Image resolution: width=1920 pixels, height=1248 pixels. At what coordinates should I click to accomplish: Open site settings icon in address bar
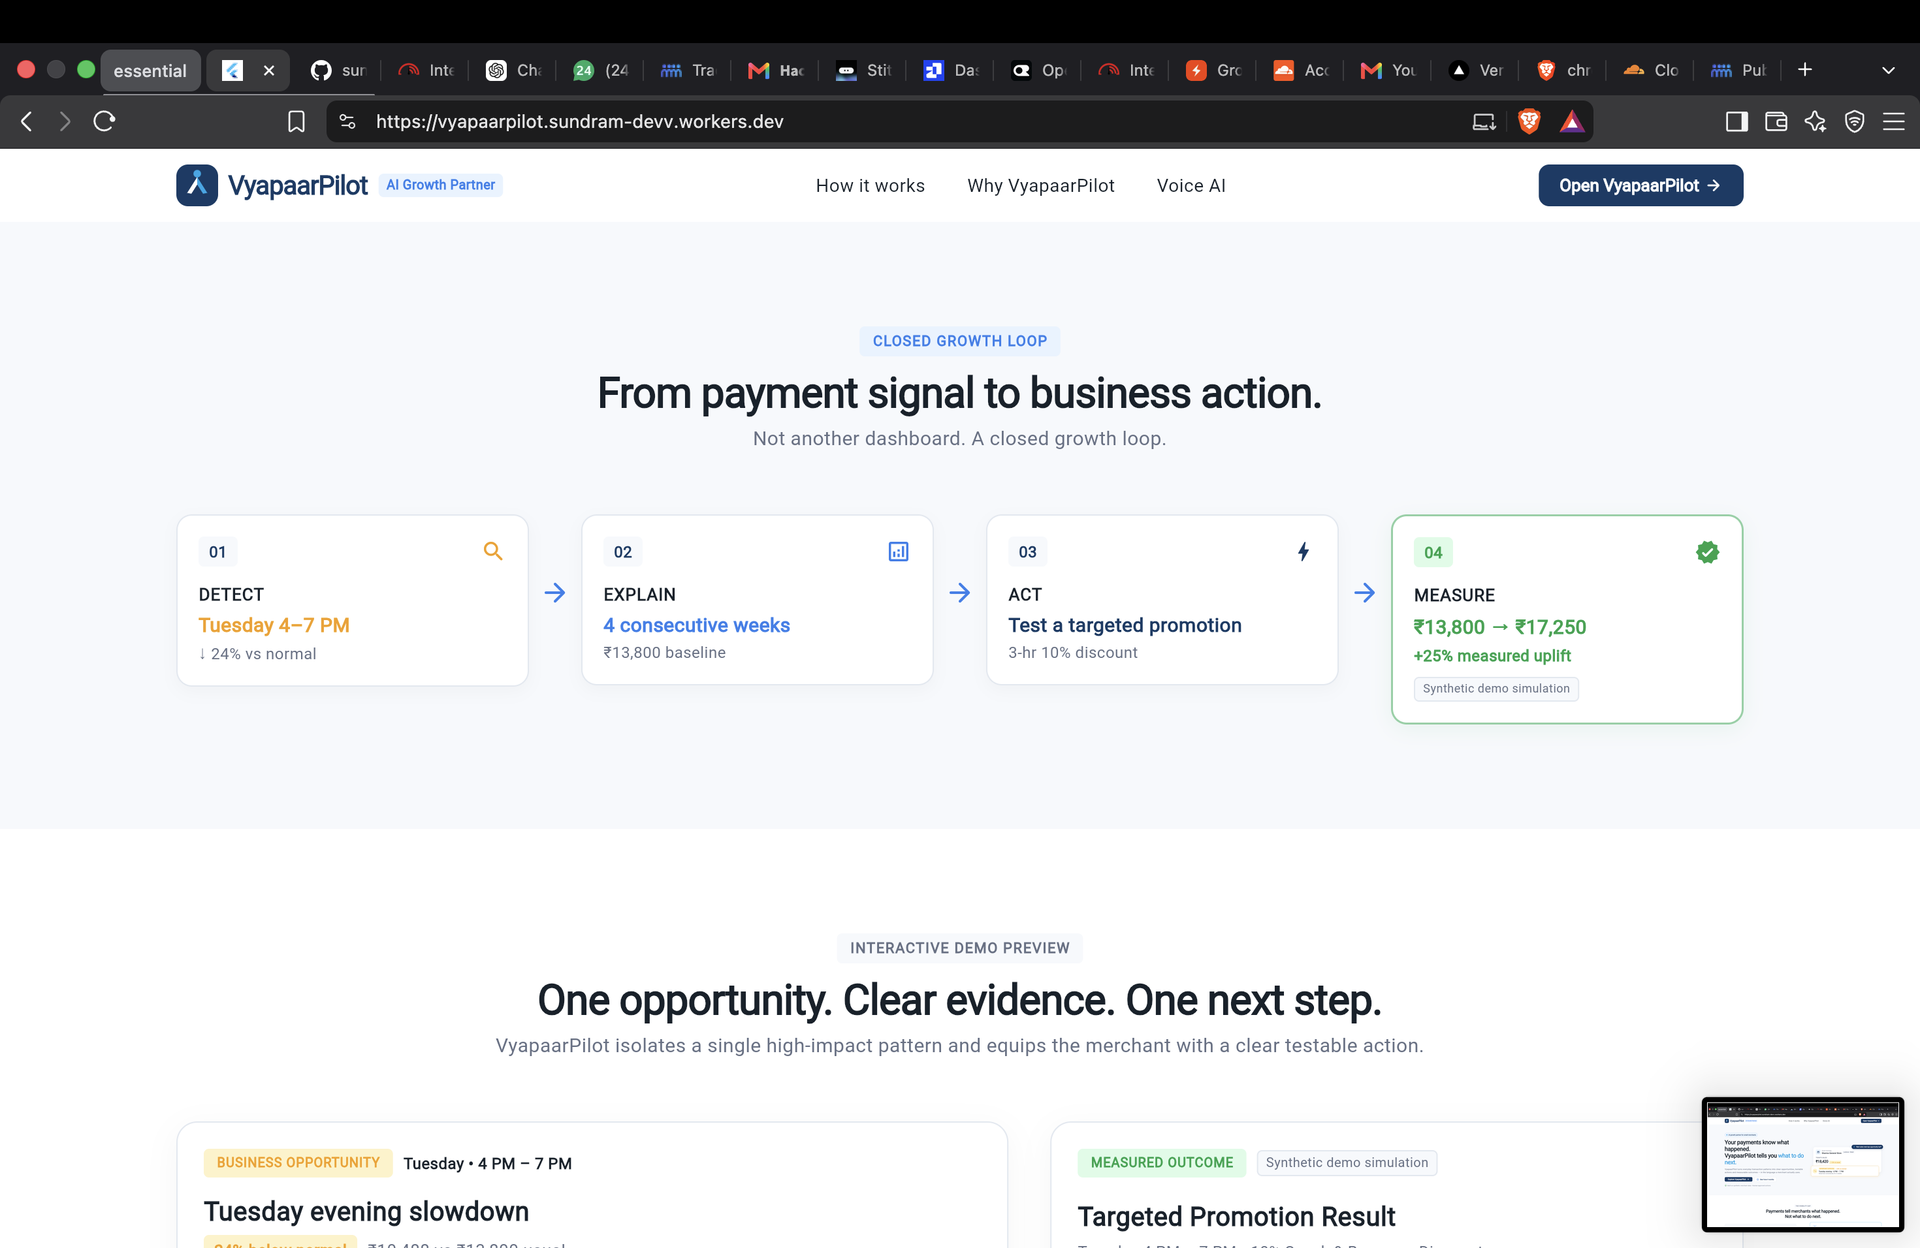(347, 122)
